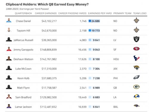Click the Philadelphia Eagles logo

136,77
